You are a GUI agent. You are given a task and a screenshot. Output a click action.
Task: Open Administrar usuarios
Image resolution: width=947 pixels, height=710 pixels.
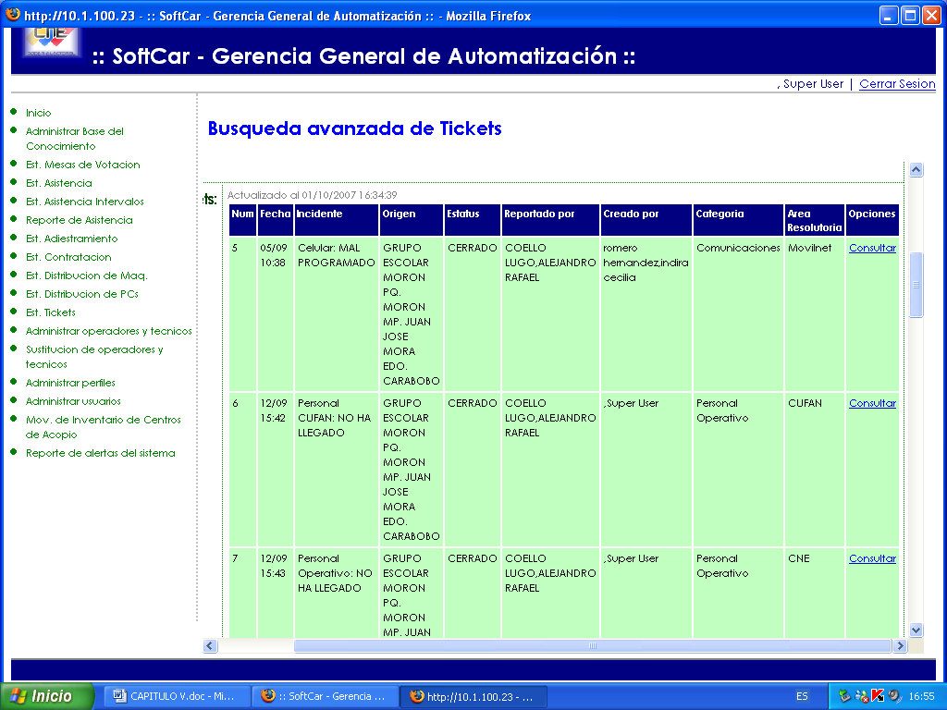pyautogui.click(x=73, y=401)
